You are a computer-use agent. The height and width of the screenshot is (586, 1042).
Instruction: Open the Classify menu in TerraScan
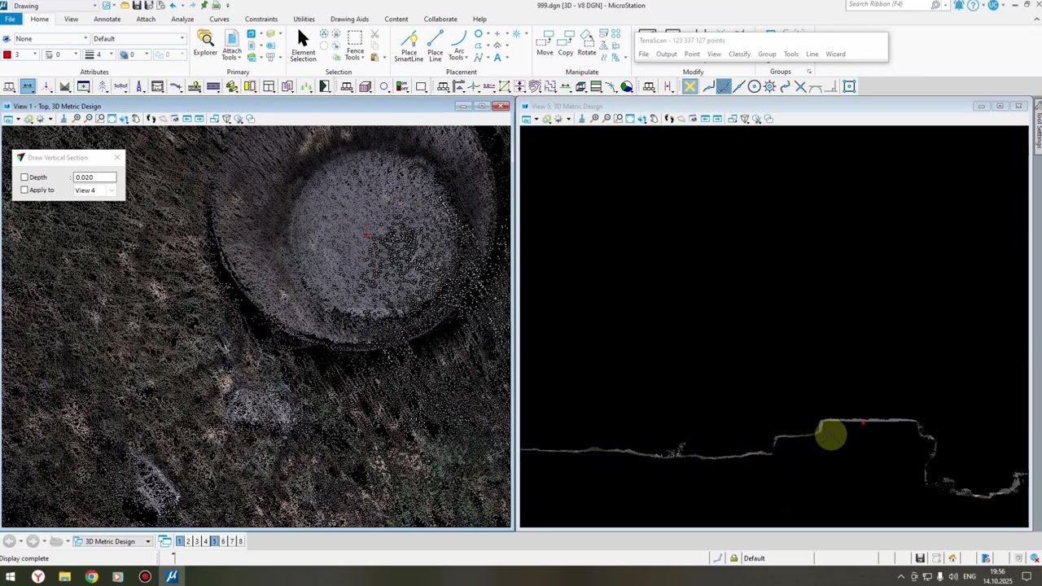click(x=739, y=55)
